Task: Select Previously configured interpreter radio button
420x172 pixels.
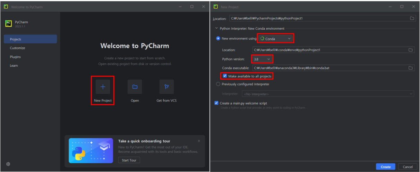Action: pyautogui.click(x=218, y=84)
